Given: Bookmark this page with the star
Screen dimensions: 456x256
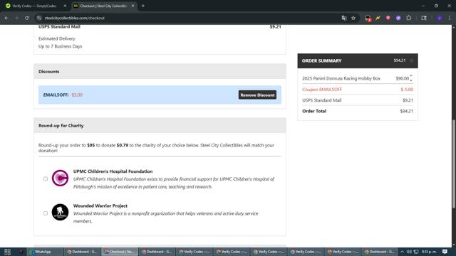Looking at the screenshot, I should 353,18.
